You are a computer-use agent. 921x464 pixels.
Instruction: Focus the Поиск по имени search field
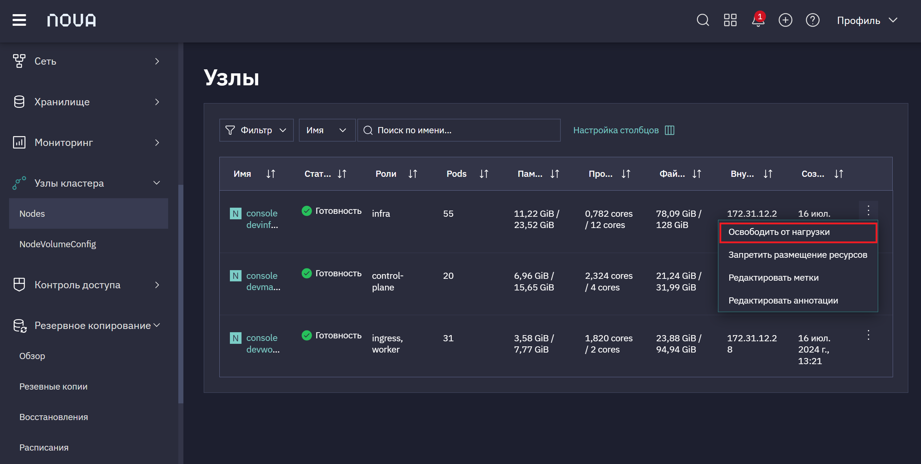[x=459, y=130]
